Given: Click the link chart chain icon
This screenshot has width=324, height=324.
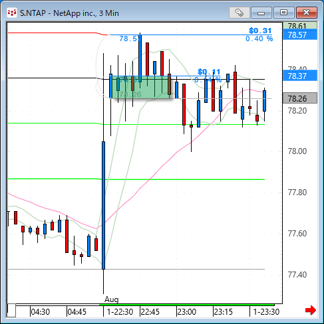Looking at the screenshot, I should (x=239, y=13).
